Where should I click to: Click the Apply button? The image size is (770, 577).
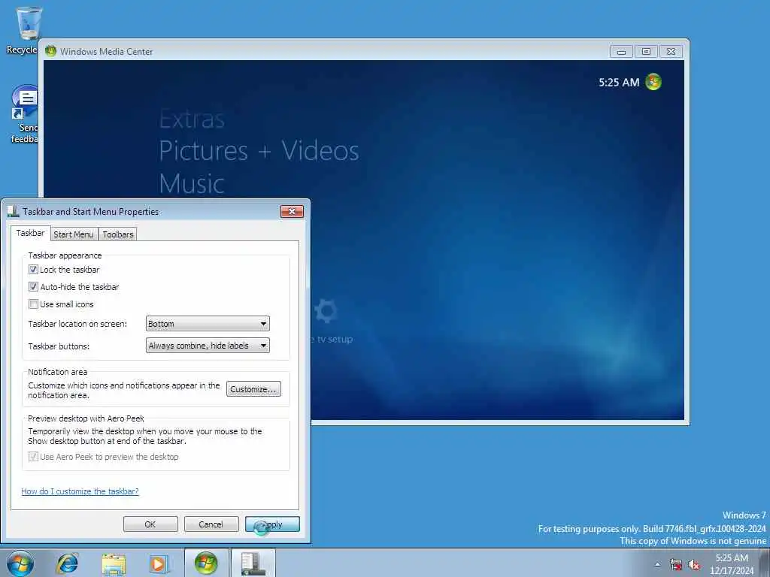pyautogui.click(x=272, y=524)
